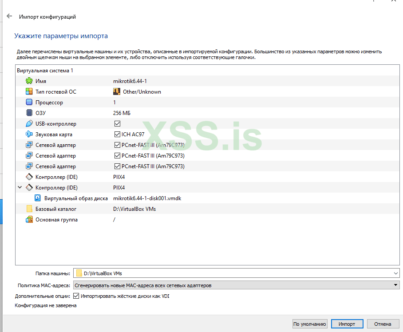Select the D:\VirtualBox VMs base folder value

[x=134, y=209]
